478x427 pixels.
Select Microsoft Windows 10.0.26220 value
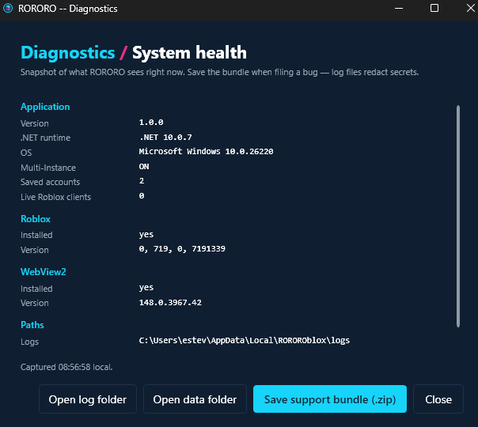(x=206, y=152)
